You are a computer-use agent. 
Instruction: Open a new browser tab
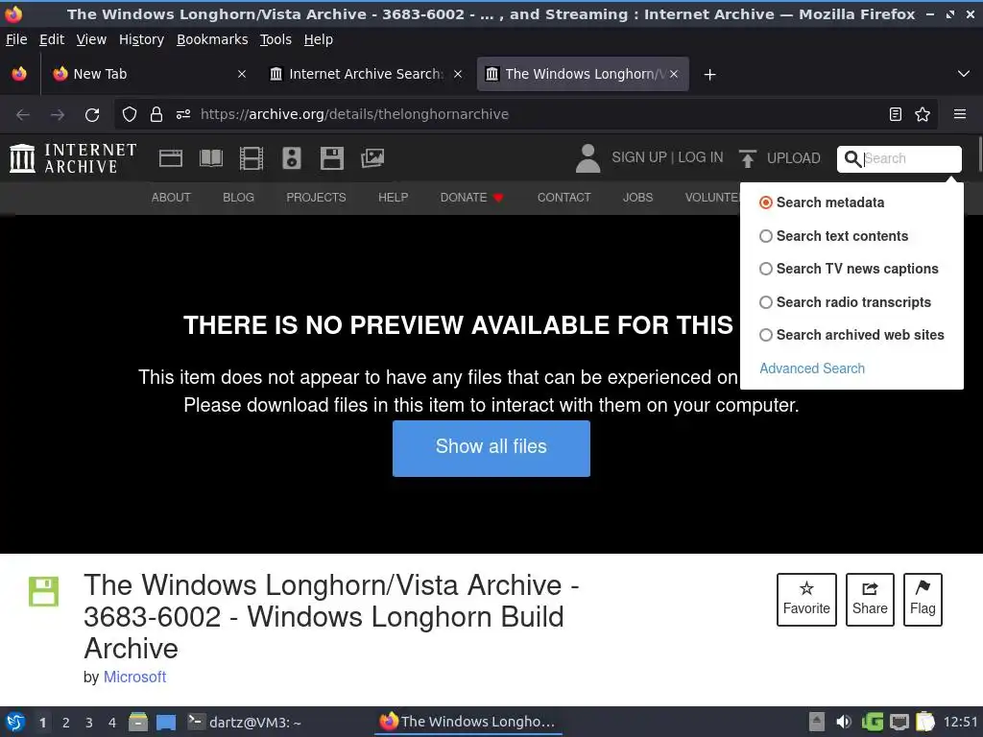coord(709,75)
